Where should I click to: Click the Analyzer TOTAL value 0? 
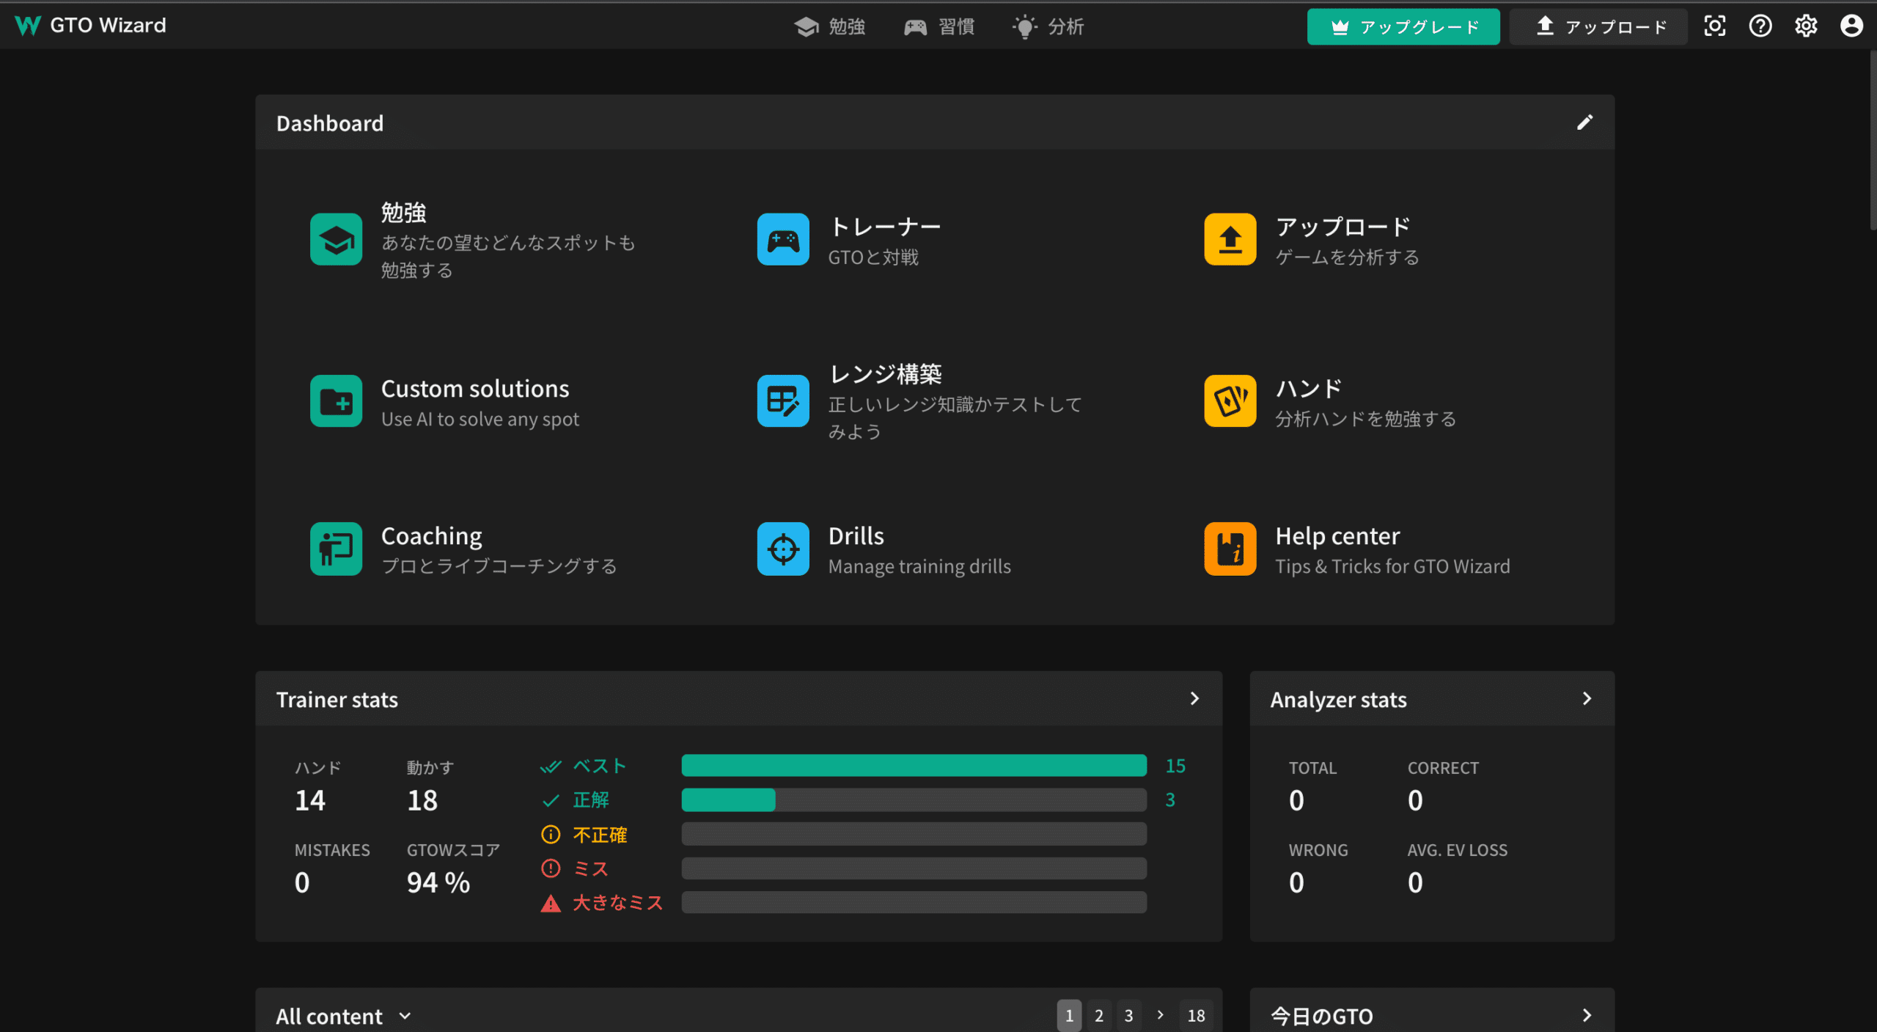pos(1296,800)
